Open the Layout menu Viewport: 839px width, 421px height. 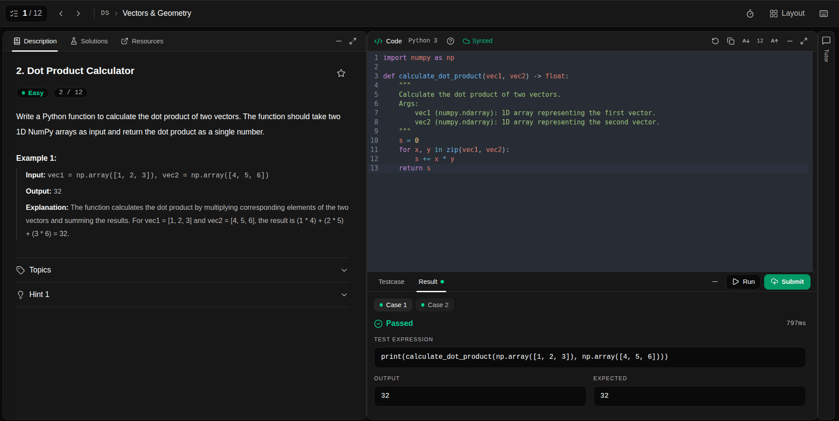pyautogui.click(x=787, y=14)
